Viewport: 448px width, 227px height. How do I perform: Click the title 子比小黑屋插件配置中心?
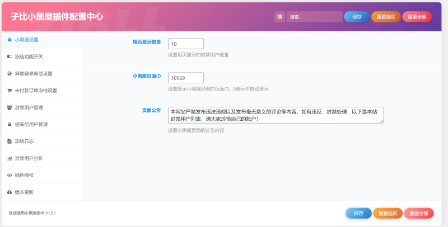57,17
